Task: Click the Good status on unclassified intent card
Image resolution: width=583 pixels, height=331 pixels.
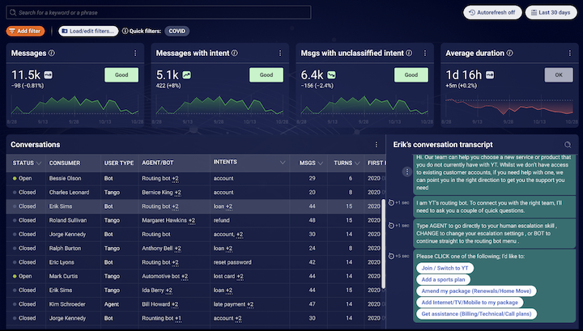Action: [x=411, y=74]
